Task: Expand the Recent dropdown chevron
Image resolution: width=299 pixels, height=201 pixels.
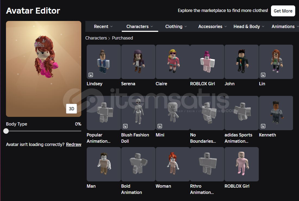Action: (x=111, y=27)
